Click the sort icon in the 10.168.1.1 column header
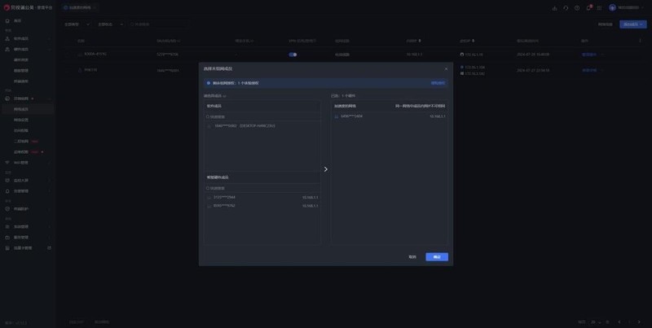The height and width of the screenshot is (328, 652). pos(420,41)
